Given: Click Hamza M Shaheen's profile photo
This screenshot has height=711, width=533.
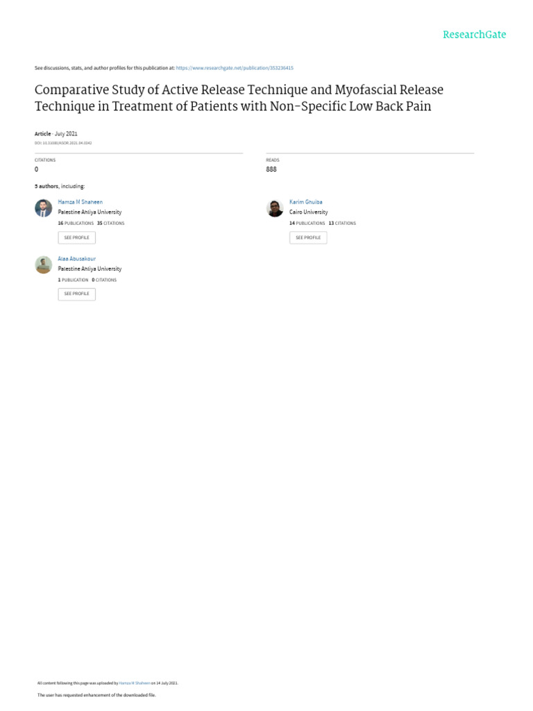Looking at the screenshot, I should pyautogui.click(x=43, y=208).
